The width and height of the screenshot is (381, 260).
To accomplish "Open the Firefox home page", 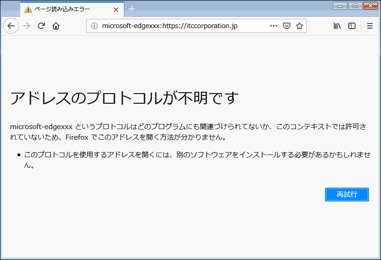I will [56, 26].
